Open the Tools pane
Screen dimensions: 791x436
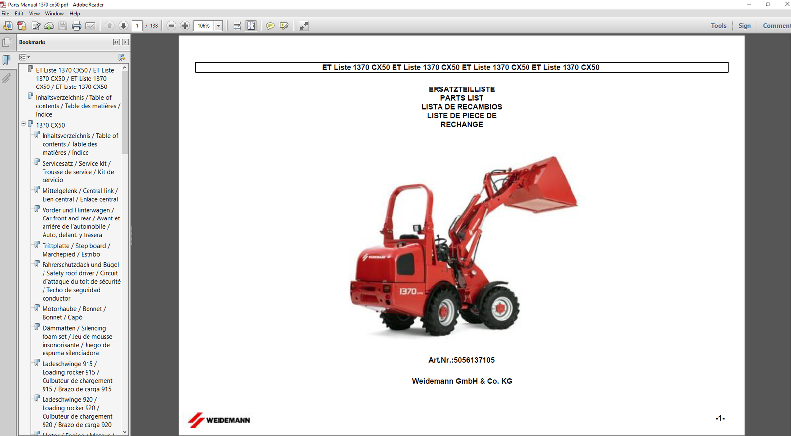pyautogui.click(x=718, y=26)
